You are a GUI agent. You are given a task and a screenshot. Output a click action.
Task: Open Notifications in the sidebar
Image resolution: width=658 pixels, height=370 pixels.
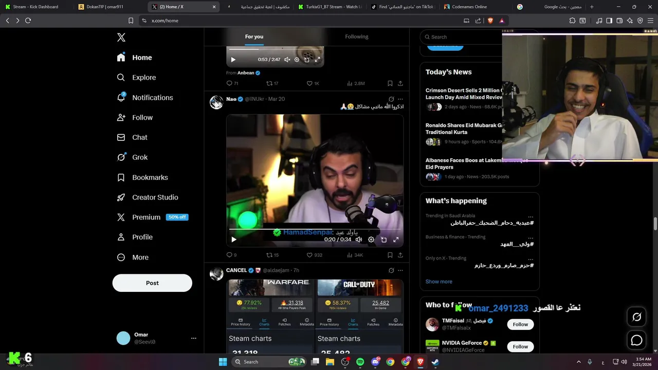click(x=145, y=98)
